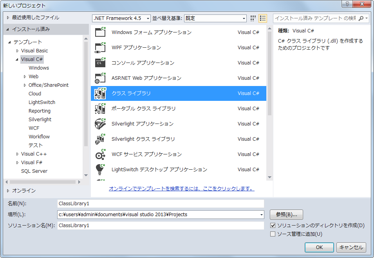Switch to medium icons list view
Screen dimensions: 374x258
click(263, 18)
